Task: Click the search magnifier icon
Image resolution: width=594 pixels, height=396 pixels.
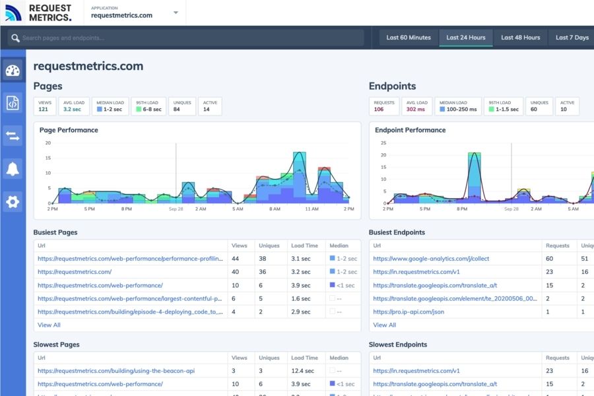Action: [x=15, y=38]
